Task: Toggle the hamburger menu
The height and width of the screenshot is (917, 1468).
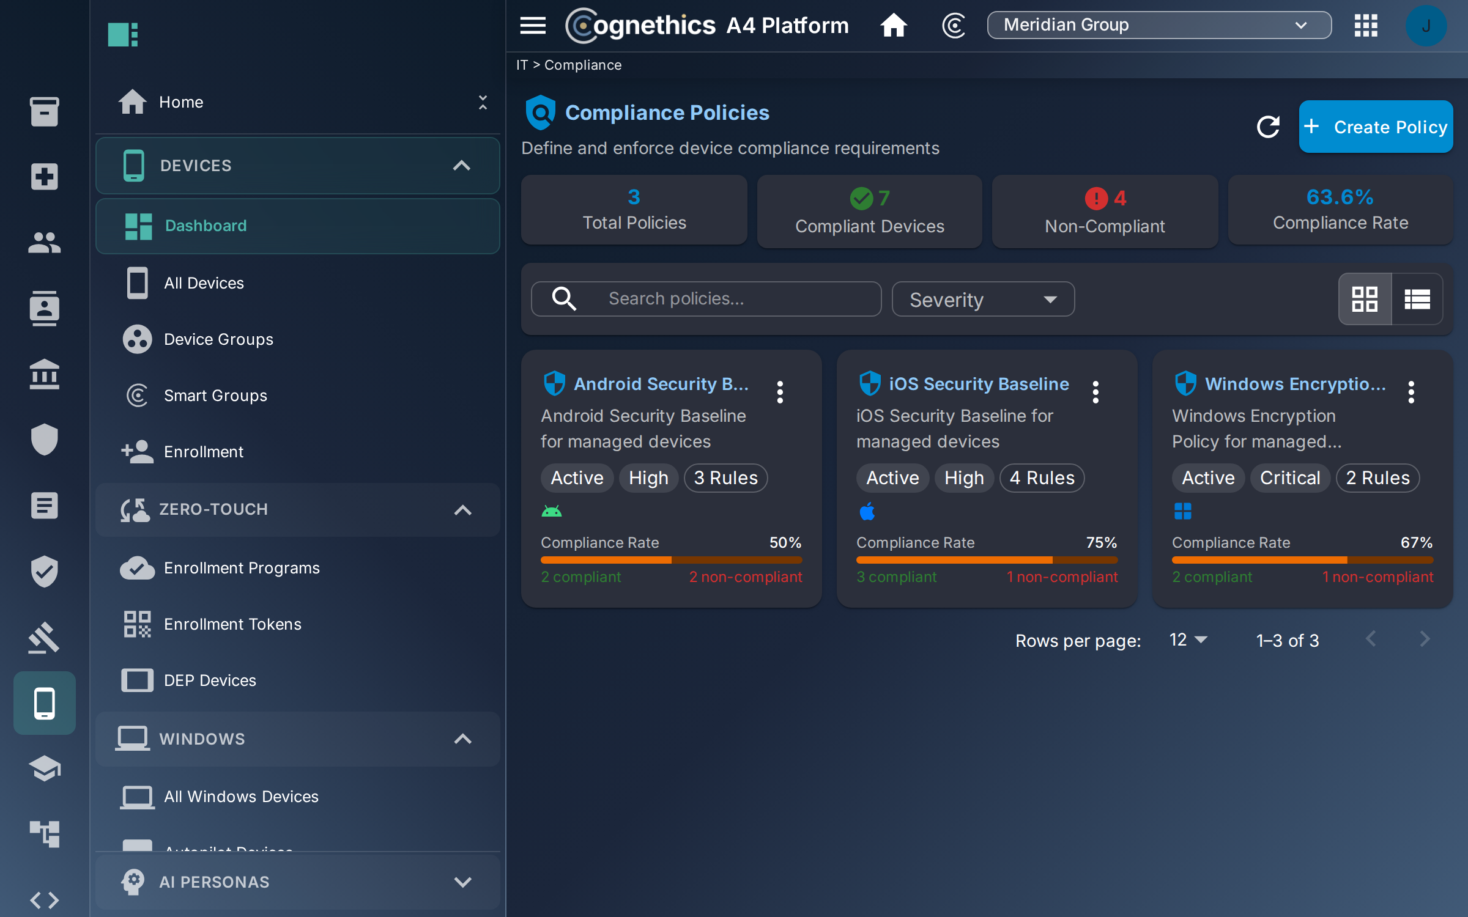Action: point(533,26)
